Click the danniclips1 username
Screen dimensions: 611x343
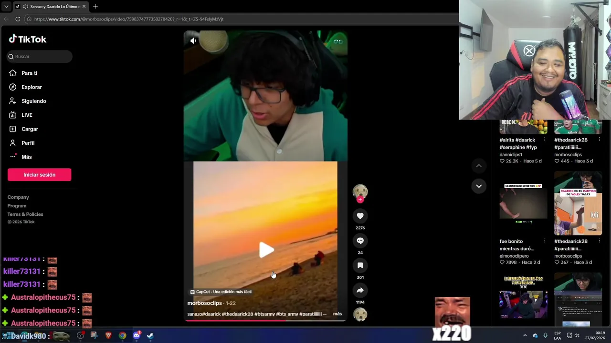pyautogui.click(x=511, y=154)
